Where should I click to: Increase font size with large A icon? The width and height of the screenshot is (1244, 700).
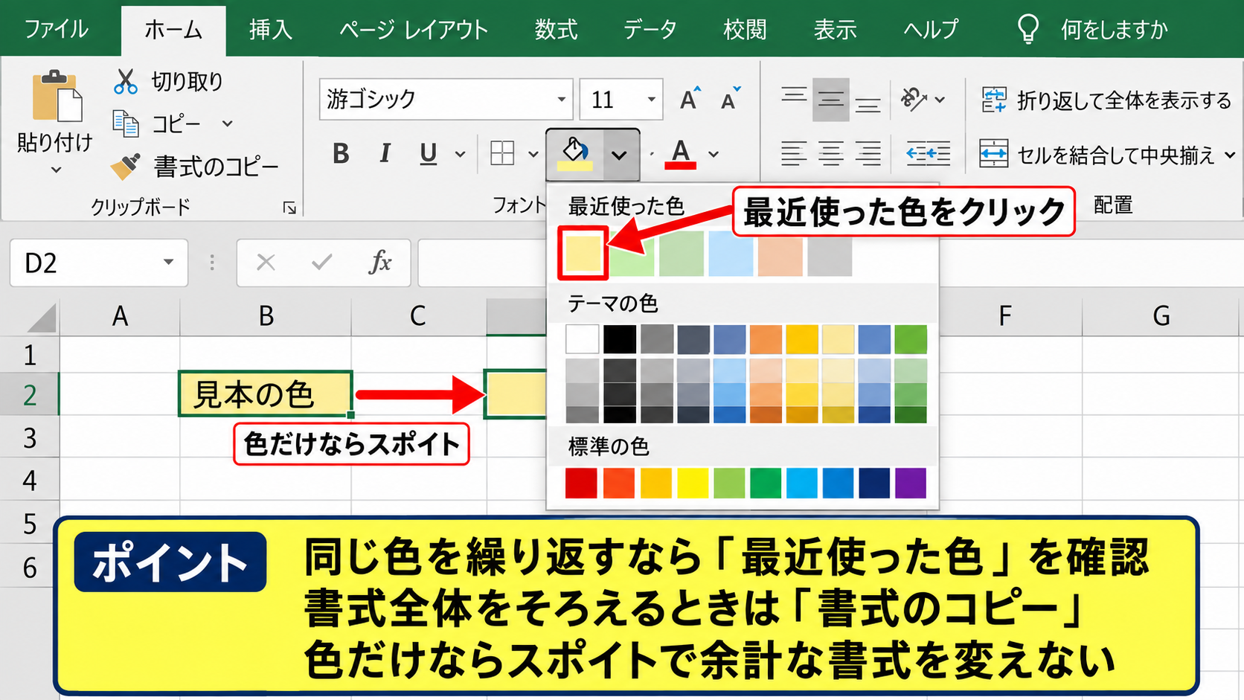(690, 99)
